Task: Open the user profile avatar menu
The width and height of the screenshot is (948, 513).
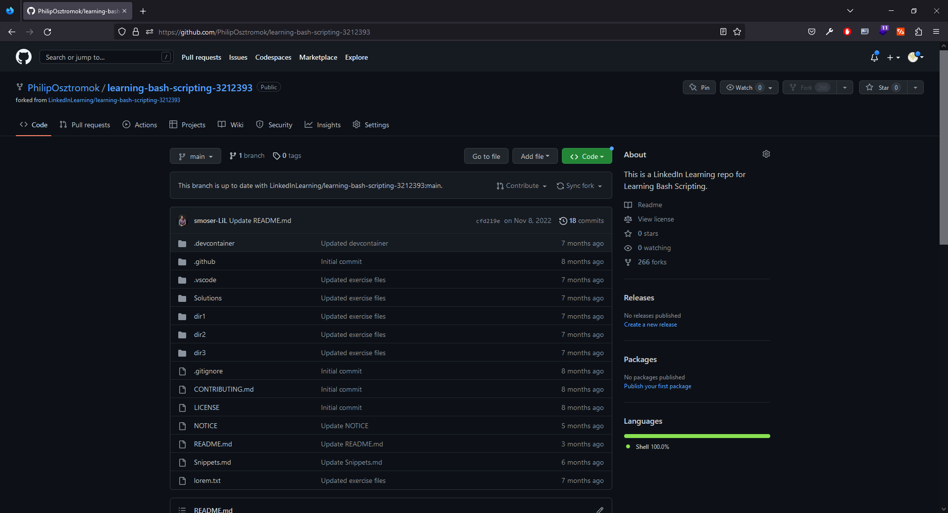Action: (x=916, y=57)
